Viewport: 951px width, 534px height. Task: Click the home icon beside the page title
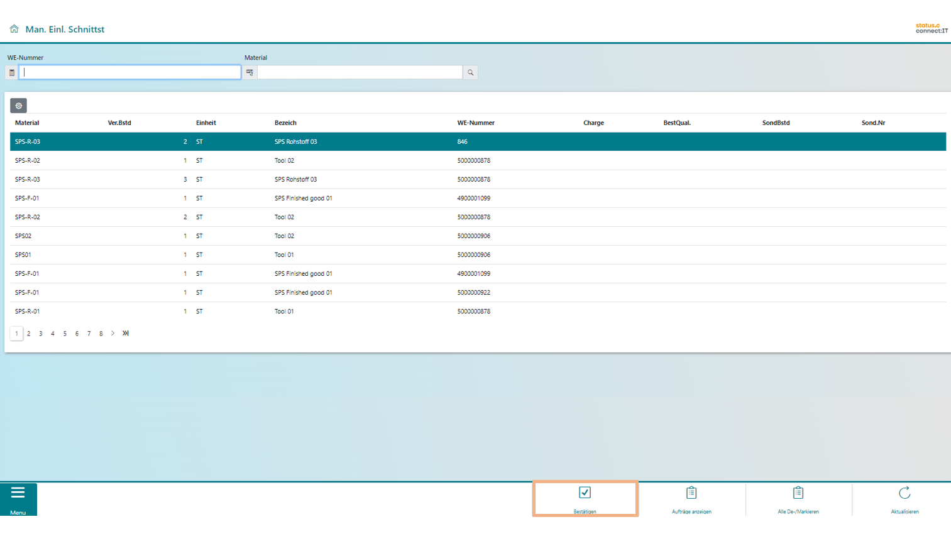14,29
